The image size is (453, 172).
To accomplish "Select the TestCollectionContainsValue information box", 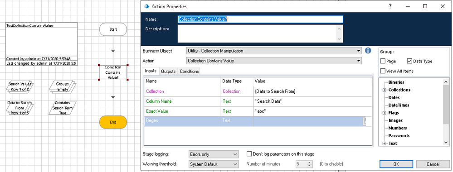I will click(x=42, y=44).
